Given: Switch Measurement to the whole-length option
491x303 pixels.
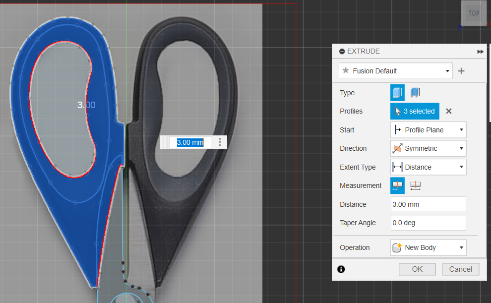Looking at the screenshot, I should click(x=415, y=185).
